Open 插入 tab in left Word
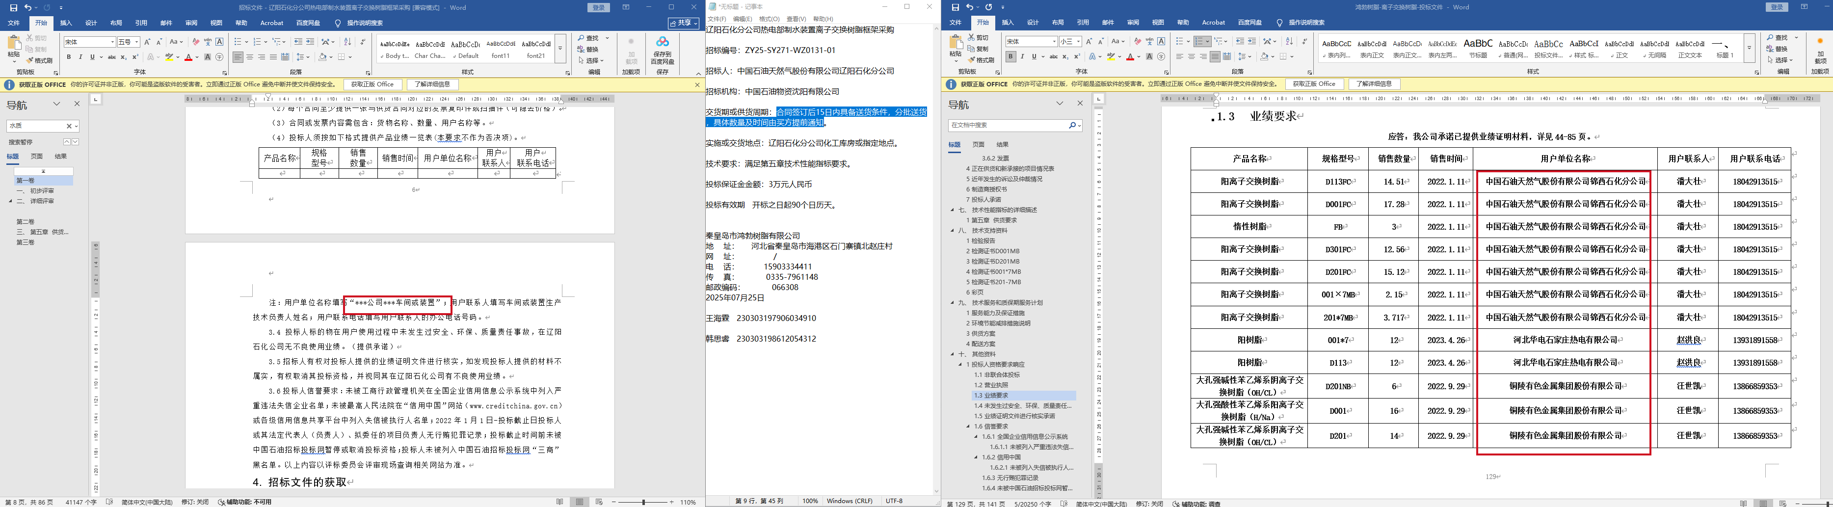The image size is (1833, 507). pyautogui.click(x=66, y=23)
